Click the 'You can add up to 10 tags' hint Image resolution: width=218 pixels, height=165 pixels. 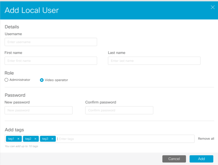click(x=21, y=146)
